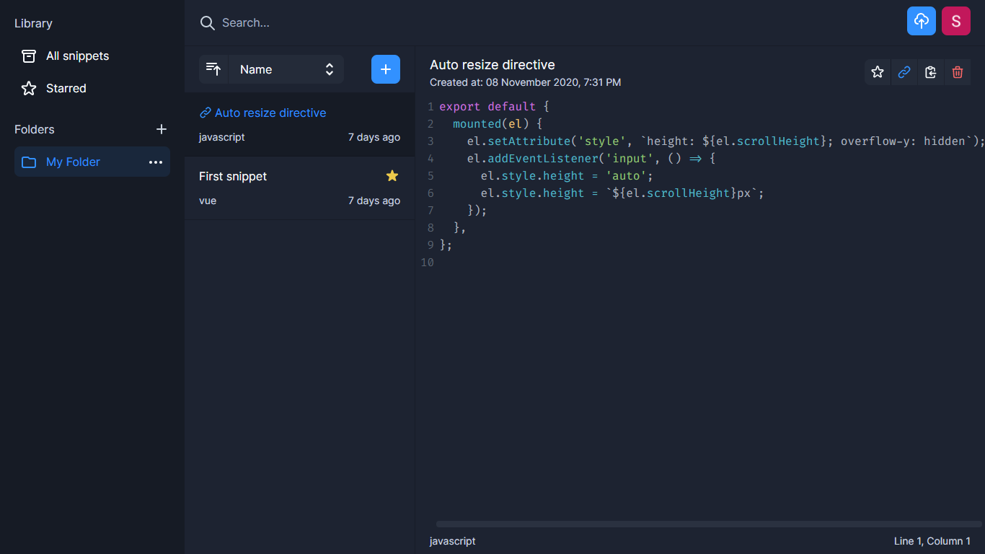Delete the snippet with trash icon
Screen dimensions: 985x554
(958, 72)
